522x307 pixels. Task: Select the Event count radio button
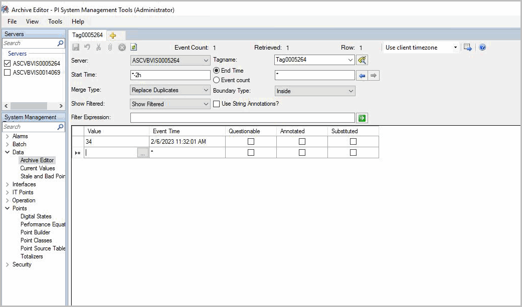pyautogui.click(x=217, y=80)
